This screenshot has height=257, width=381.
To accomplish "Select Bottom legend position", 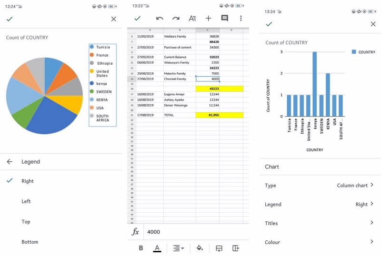I will click(x=30, y=242).
